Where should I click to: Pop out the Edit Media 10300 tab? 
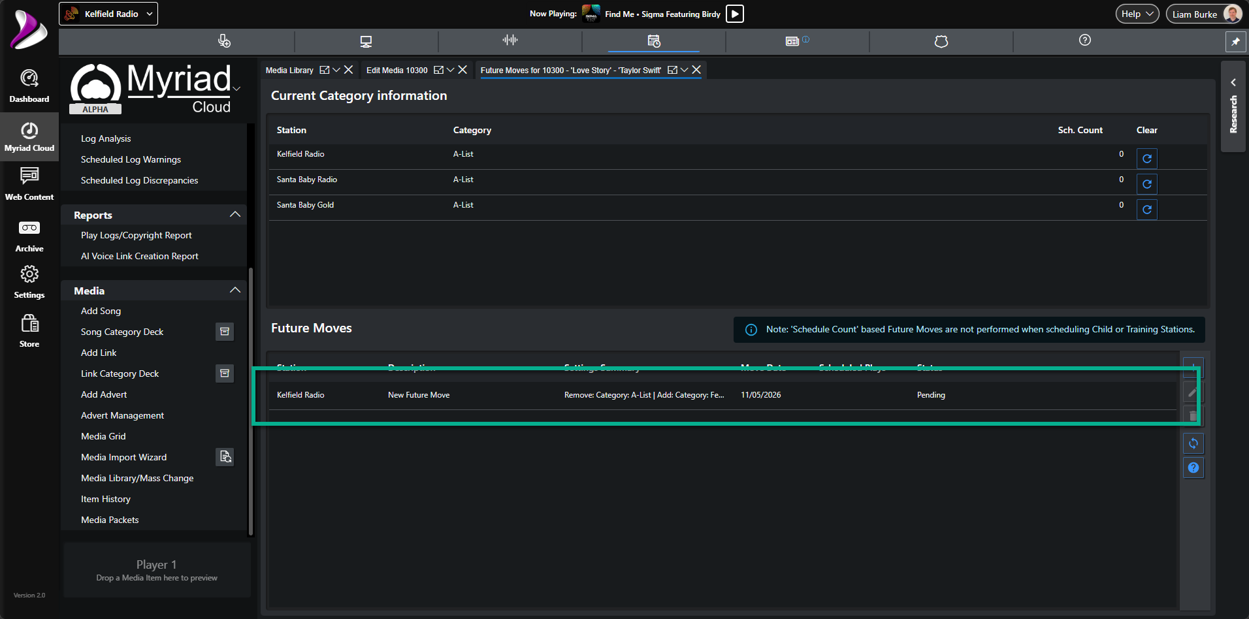pos(438,70)
